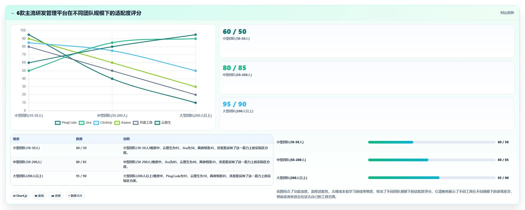Toggle the 开源工具 series in the chart legend

point(143,123)
